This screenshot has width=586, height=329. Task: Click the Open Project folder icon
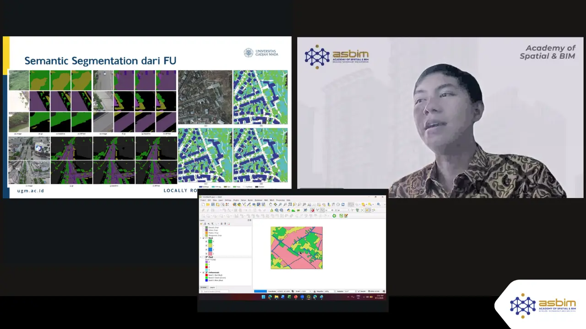(x=207, y=205)
